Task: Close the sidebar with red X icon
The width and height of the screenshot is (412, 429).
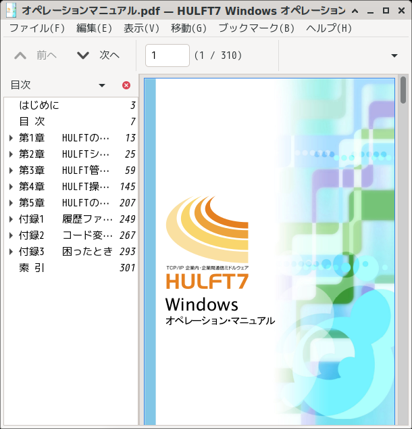Action: (x=126, y=85)
